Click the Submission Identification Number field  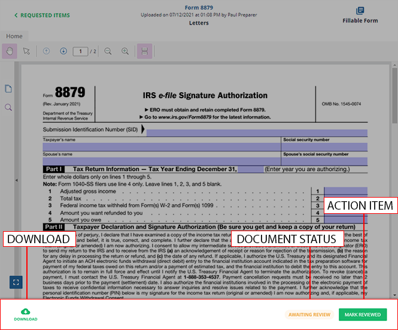point(257,132)
